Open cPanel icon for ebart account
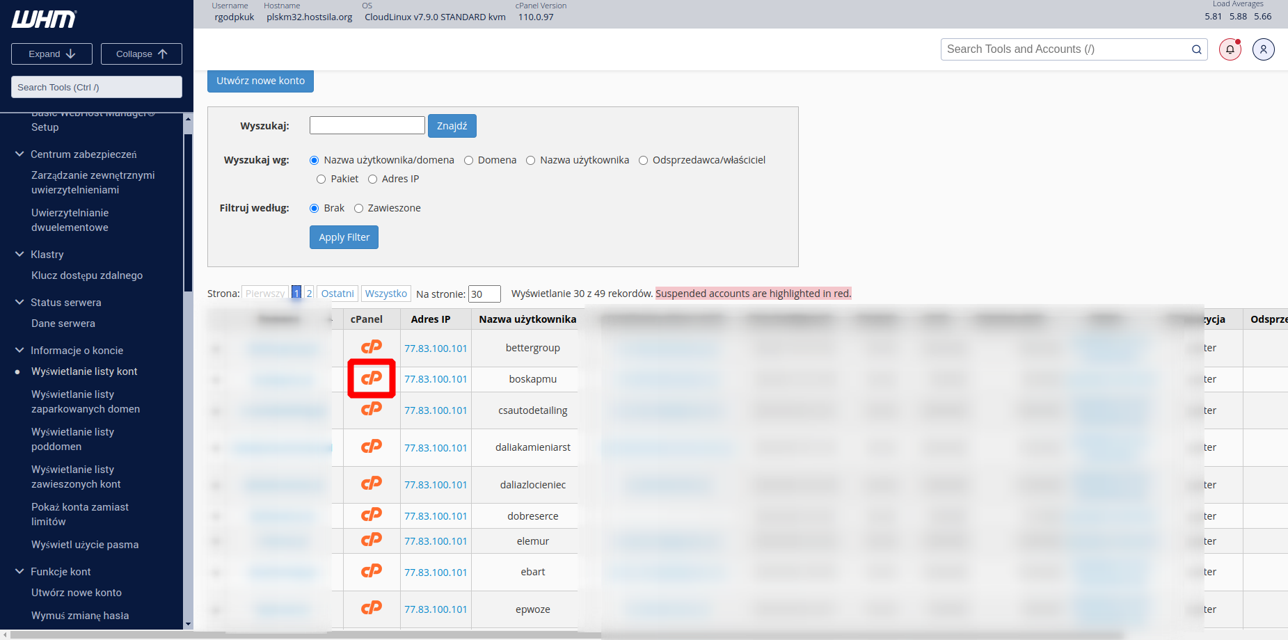1288x640 pixels. pyautogui.click(x=372, y=571)
